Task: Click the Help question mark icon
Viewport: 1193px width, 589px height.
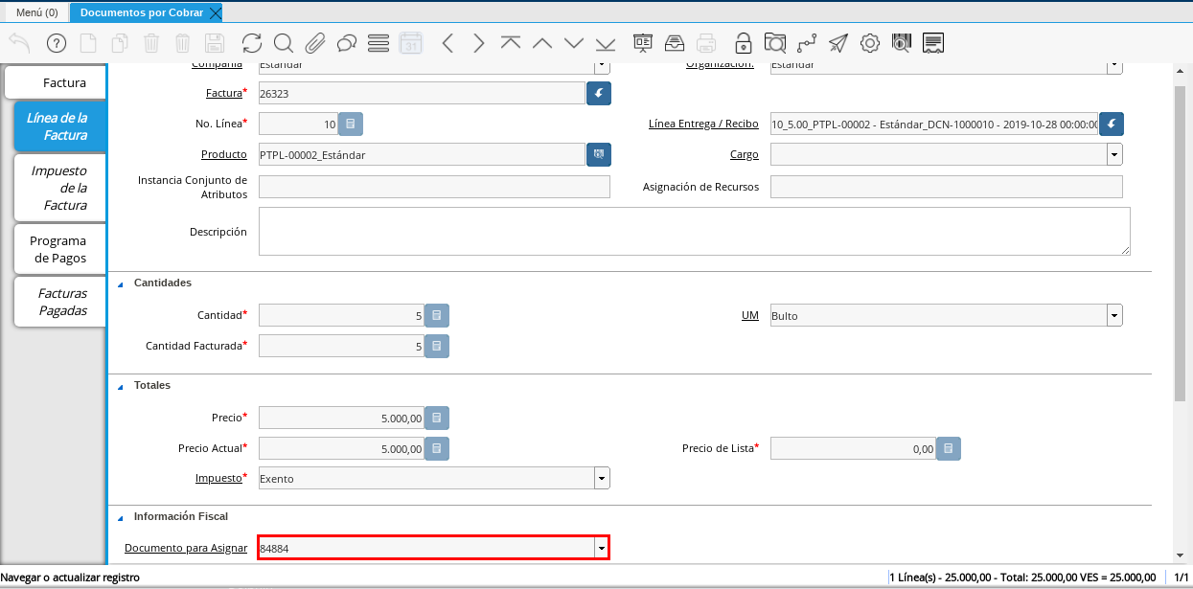Action: [57, 43]
